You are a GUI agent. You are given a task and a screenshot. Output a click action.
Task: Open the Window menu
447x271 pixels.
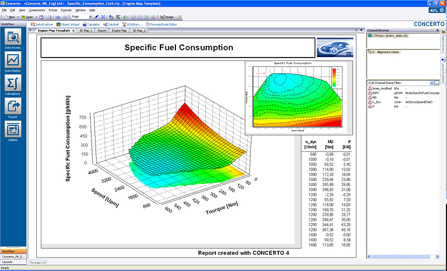click(80, 10)
